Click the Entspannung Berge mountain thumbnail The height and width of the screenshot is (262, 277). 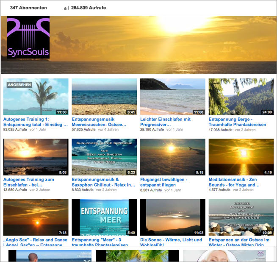click(241, 97)
